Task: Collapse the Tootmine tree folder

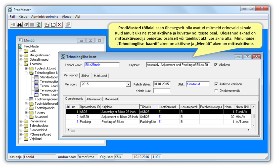Action: [x=21, y=64]
